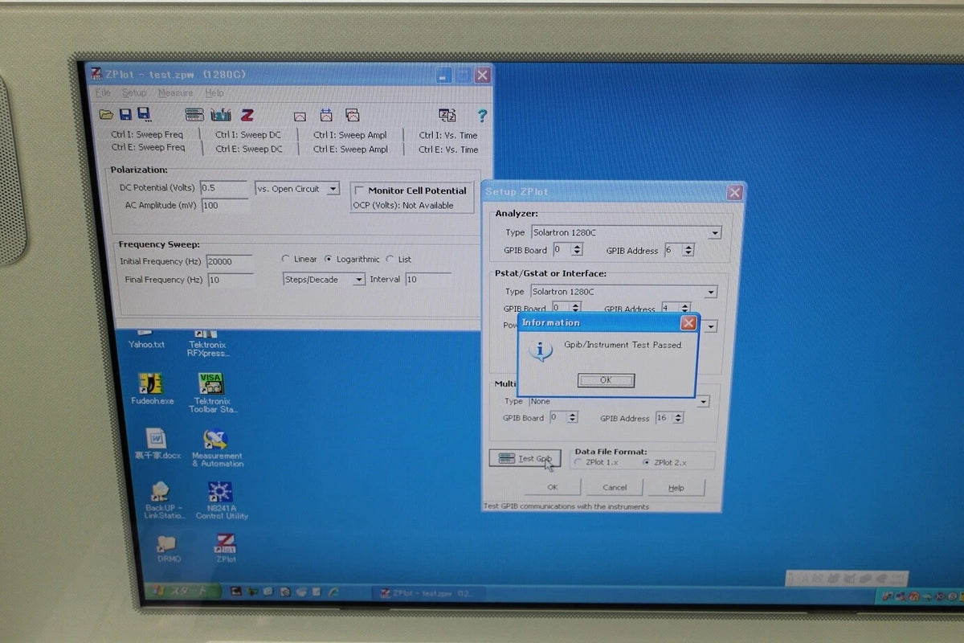Viewport: 964px width, 643px height.
Task: Click the Test Gpib button
Action: coord(525,459)
